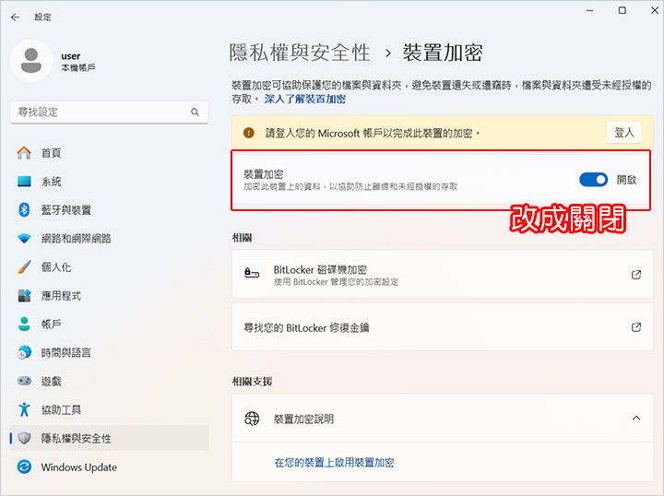Screen dimensions: 664x496
Task: Collapse the 裝置加密說明 section chevron
Action: [x=636, y=419]
